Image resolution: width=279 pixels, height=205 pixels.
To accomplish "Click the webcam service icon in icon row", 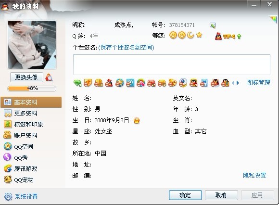I will [x=183, y=83].
